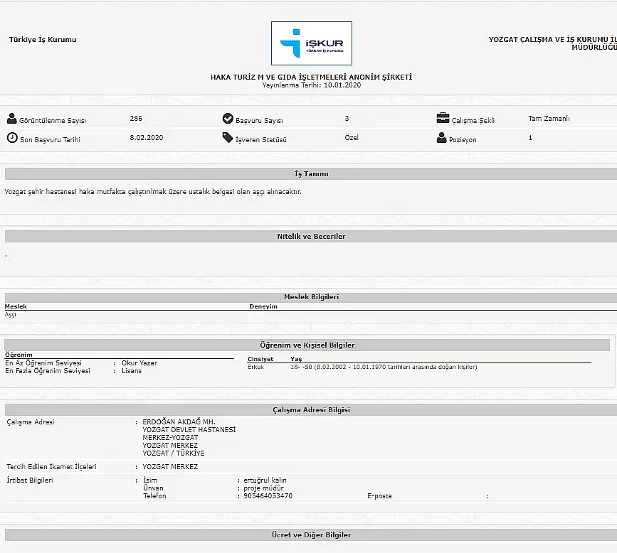Click the 'Öğrenim ve Kişisel Bilgiler' section header

point(307,345)
